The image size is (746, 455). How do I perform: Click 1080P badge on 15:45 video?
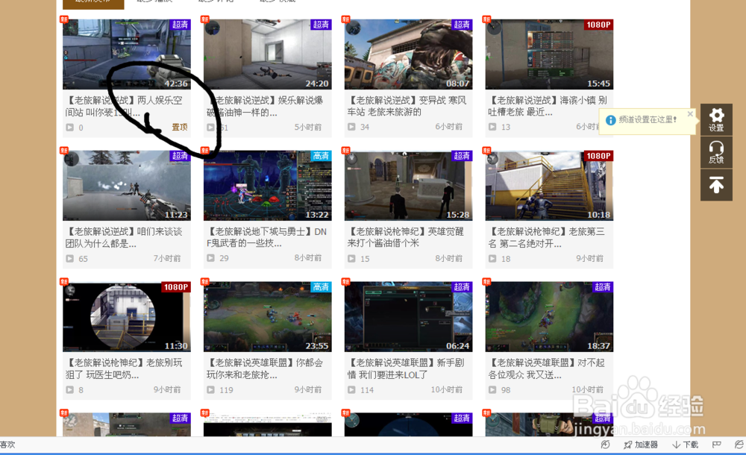pos(598,25)
